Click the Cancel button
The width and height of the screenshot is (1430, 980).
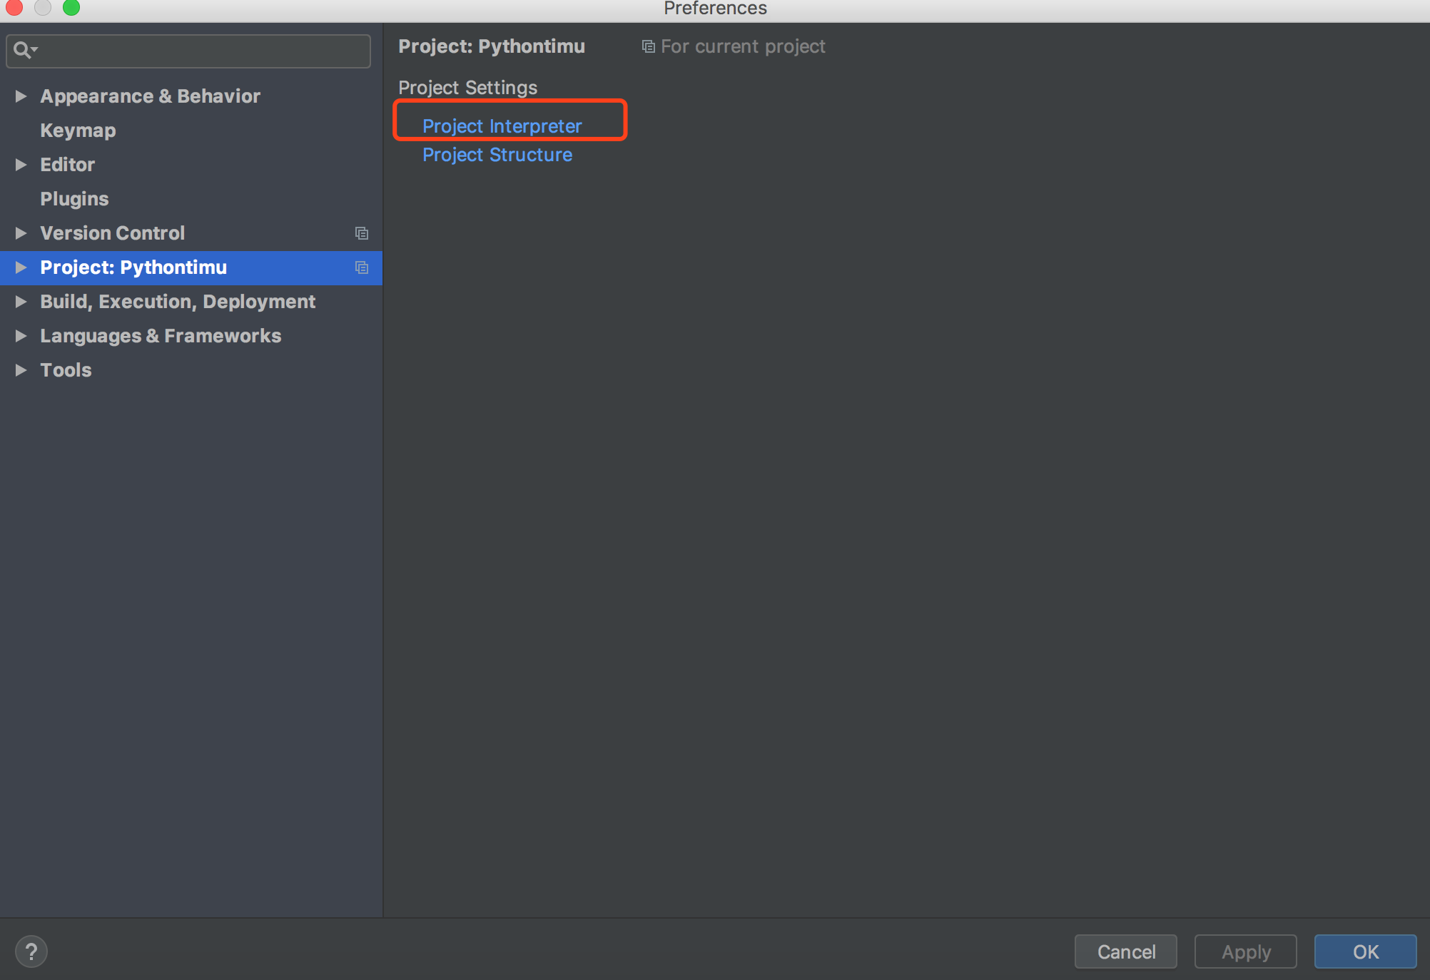1125,951
